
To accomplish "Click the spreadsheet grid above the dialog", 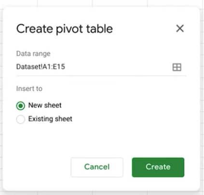I will tap(102, 3).
